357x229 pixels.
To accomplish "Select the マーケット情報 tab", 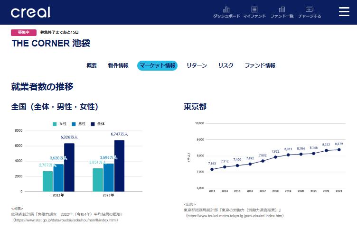I will coord(157,65).
